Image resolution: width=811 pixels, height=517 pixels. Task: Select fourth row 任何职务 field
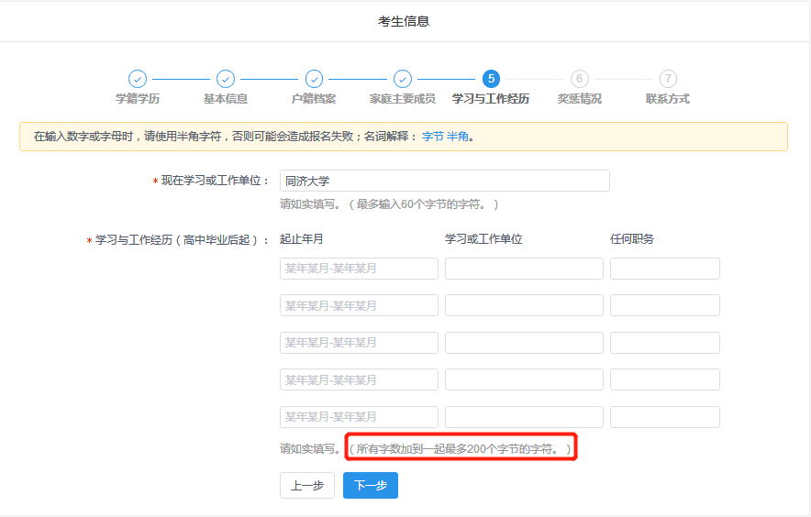point(664,379)
